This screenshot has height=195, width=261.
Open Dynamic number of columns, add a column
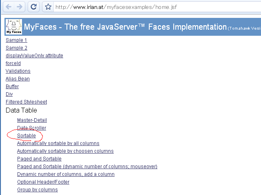click(66, 174)
